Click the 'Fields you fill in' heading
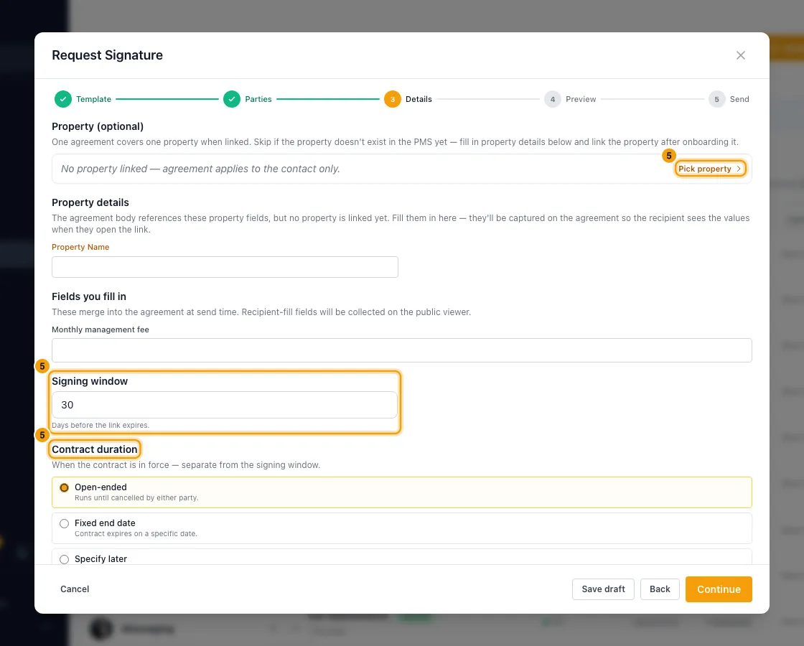This screenshot has height=646, width=804. (89, 296)
